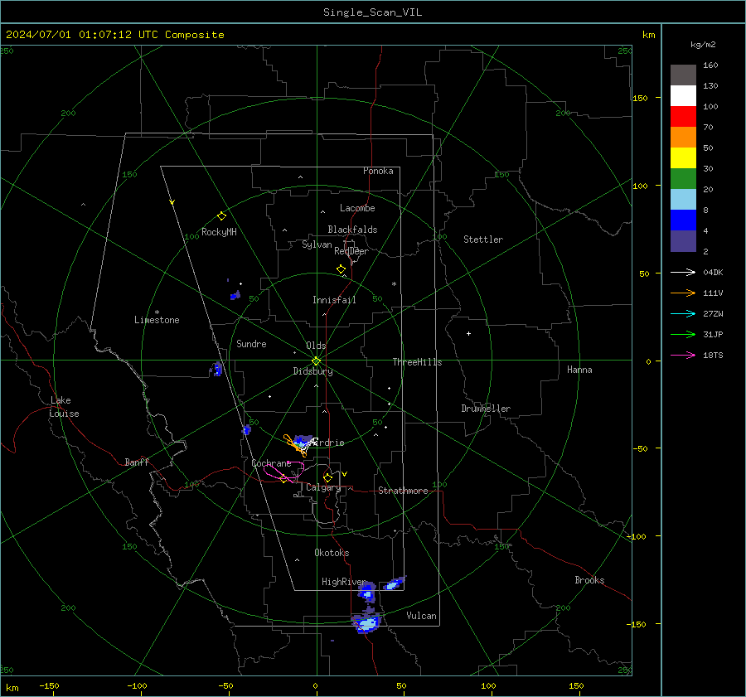Click the Lake Louise label
The image size is (746, 697).
(x=64, y=407)
